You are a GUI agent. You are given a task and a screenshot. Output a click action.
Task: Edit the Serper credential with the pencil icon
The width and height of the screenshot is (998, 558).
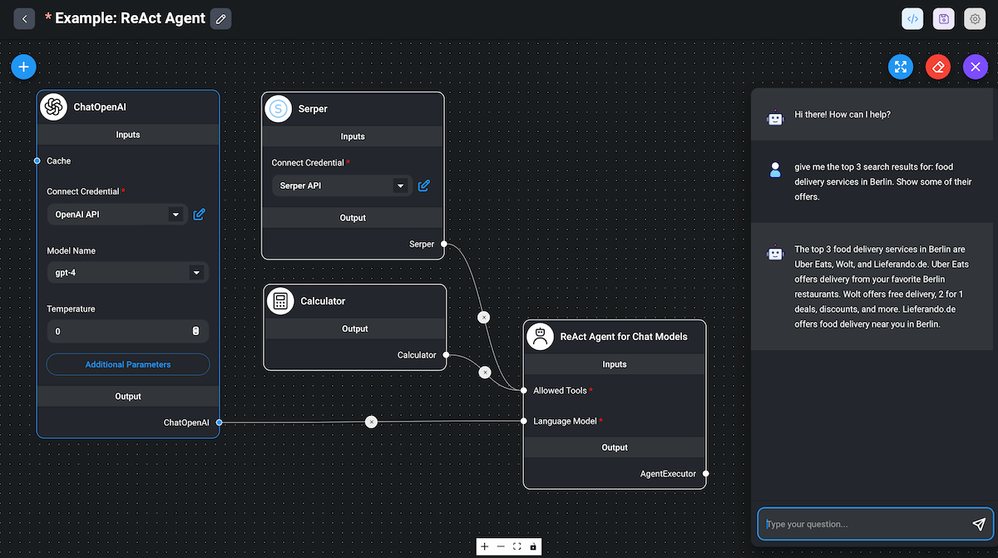tap(423, 185)
